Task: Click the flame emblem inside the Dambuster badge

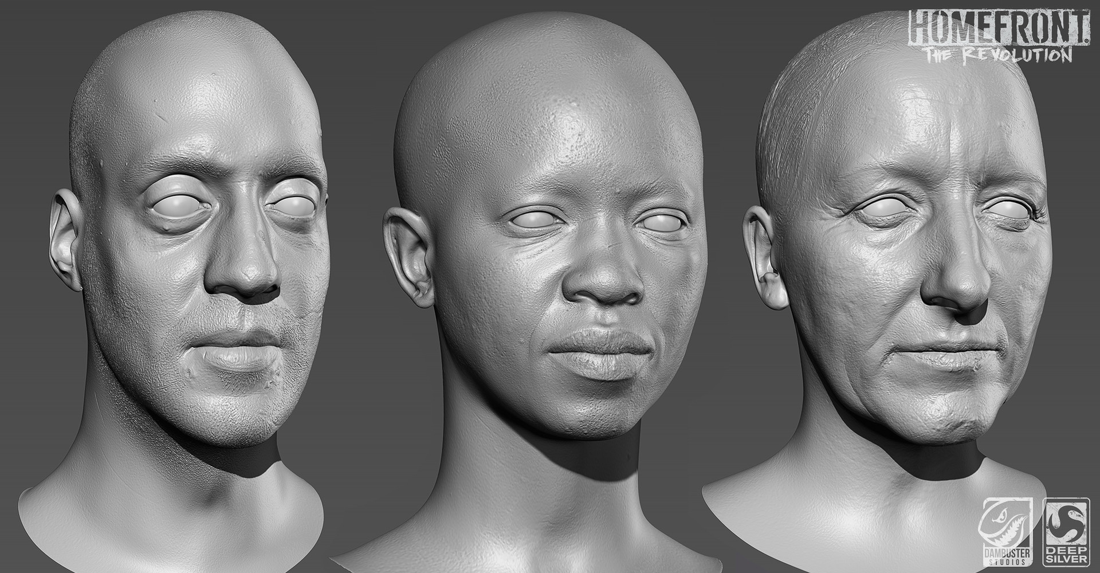Action: 1003,522
